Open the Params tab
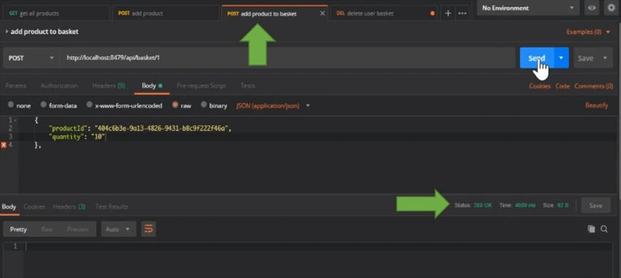This screenshot has width=621, height=278. [x=16, y=85]
